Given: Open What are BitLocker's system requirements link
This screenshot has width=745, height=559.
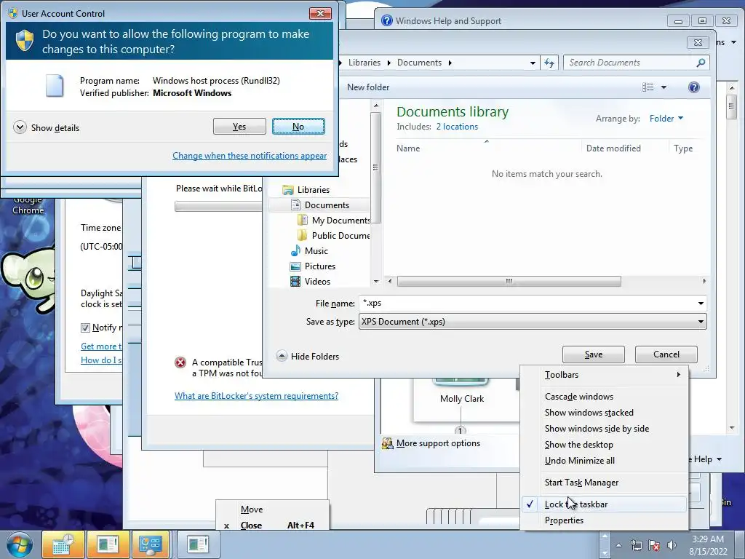Looking at the screenshot, I should (x=256, y=395).
